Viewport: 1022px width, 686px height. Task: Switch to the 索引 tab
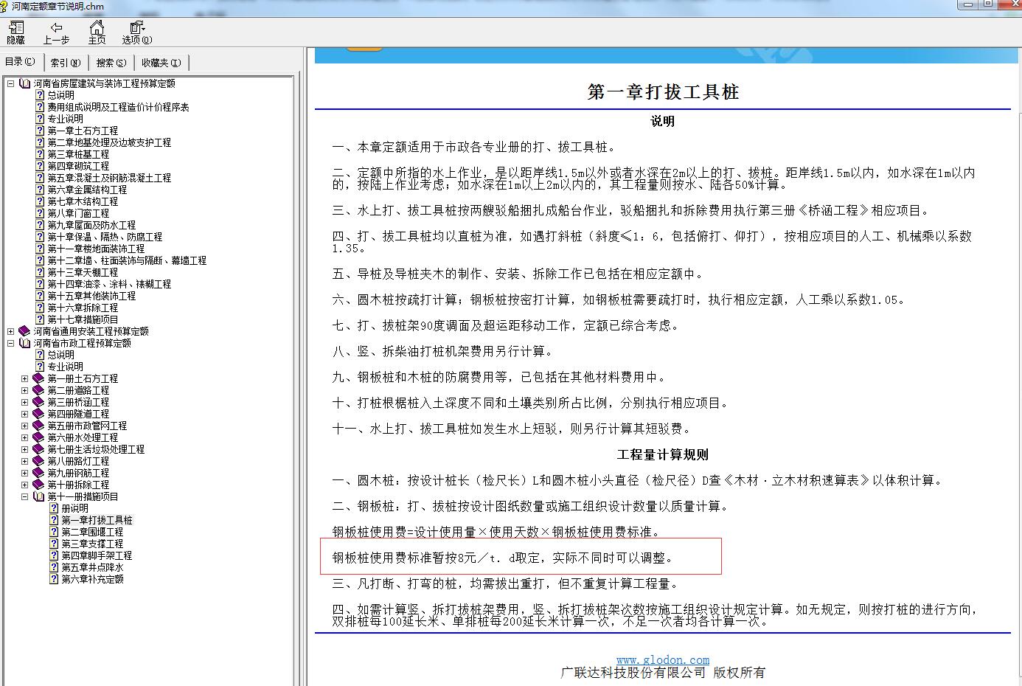tap(65, 63)
